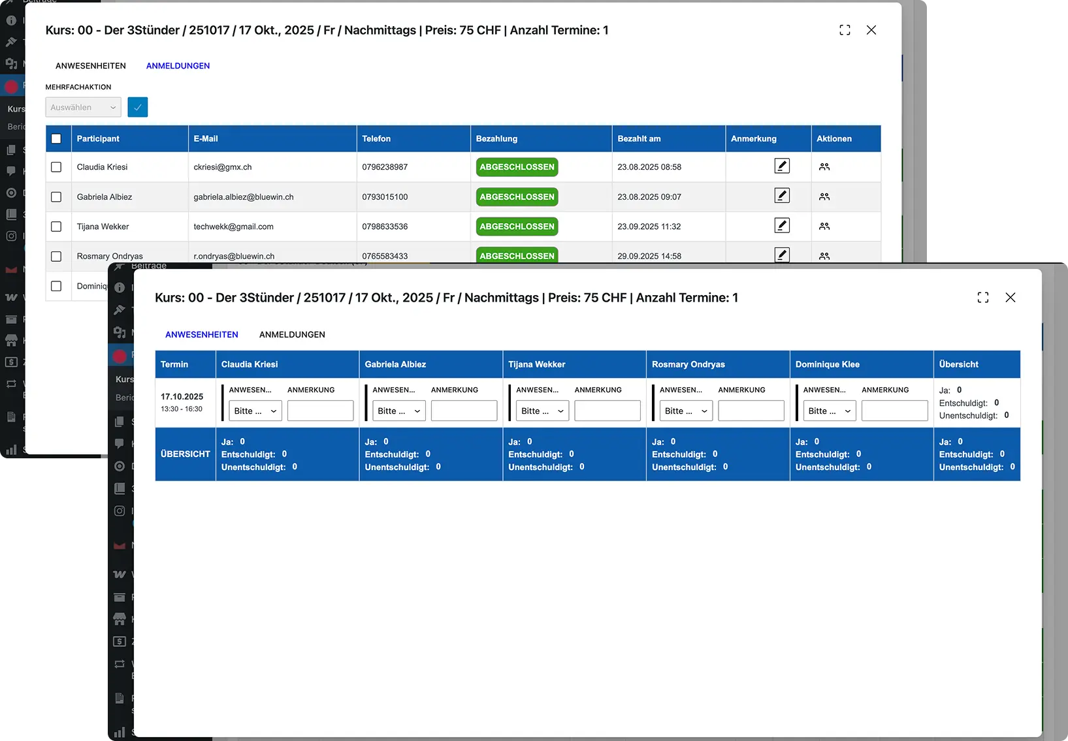
Task: Click the people icon for Gabriela Albiez
Action: click(x=824, y=197)
